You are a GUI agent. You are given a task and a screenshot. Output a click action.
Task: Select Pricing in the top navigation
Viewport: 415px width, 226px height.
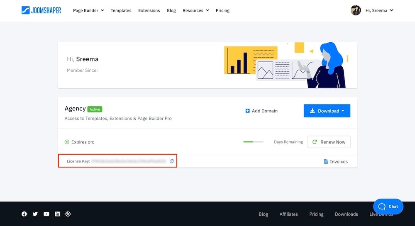(x=222, y=10)
